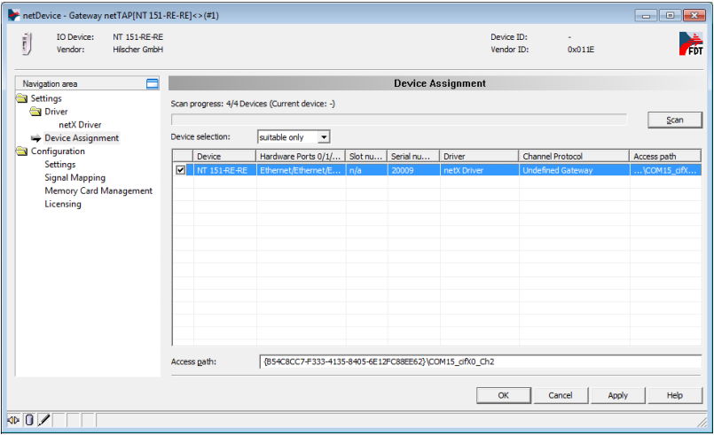Viewport: 714px width, 435px height.
Task: Click the OK button
Action: tap(504, 395)
